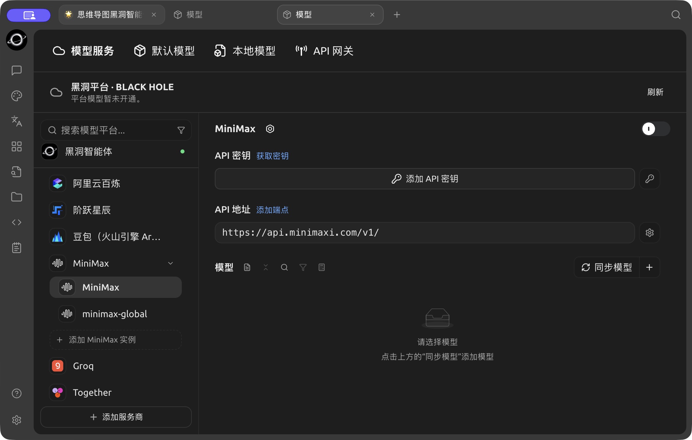Switch to 默认模型 tab
Image resolution: width=692 pixels, height=440 pixels.
[x=164, y=51]
